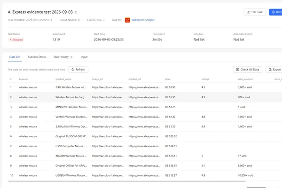This screenshot has height=188, width=282.
Task: Click rating 4.5 in row 1
Action: [x=203, y=87]
